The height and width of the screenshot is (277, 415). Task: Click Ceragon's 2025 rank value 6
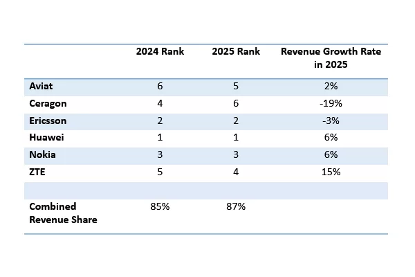point(236,103)
